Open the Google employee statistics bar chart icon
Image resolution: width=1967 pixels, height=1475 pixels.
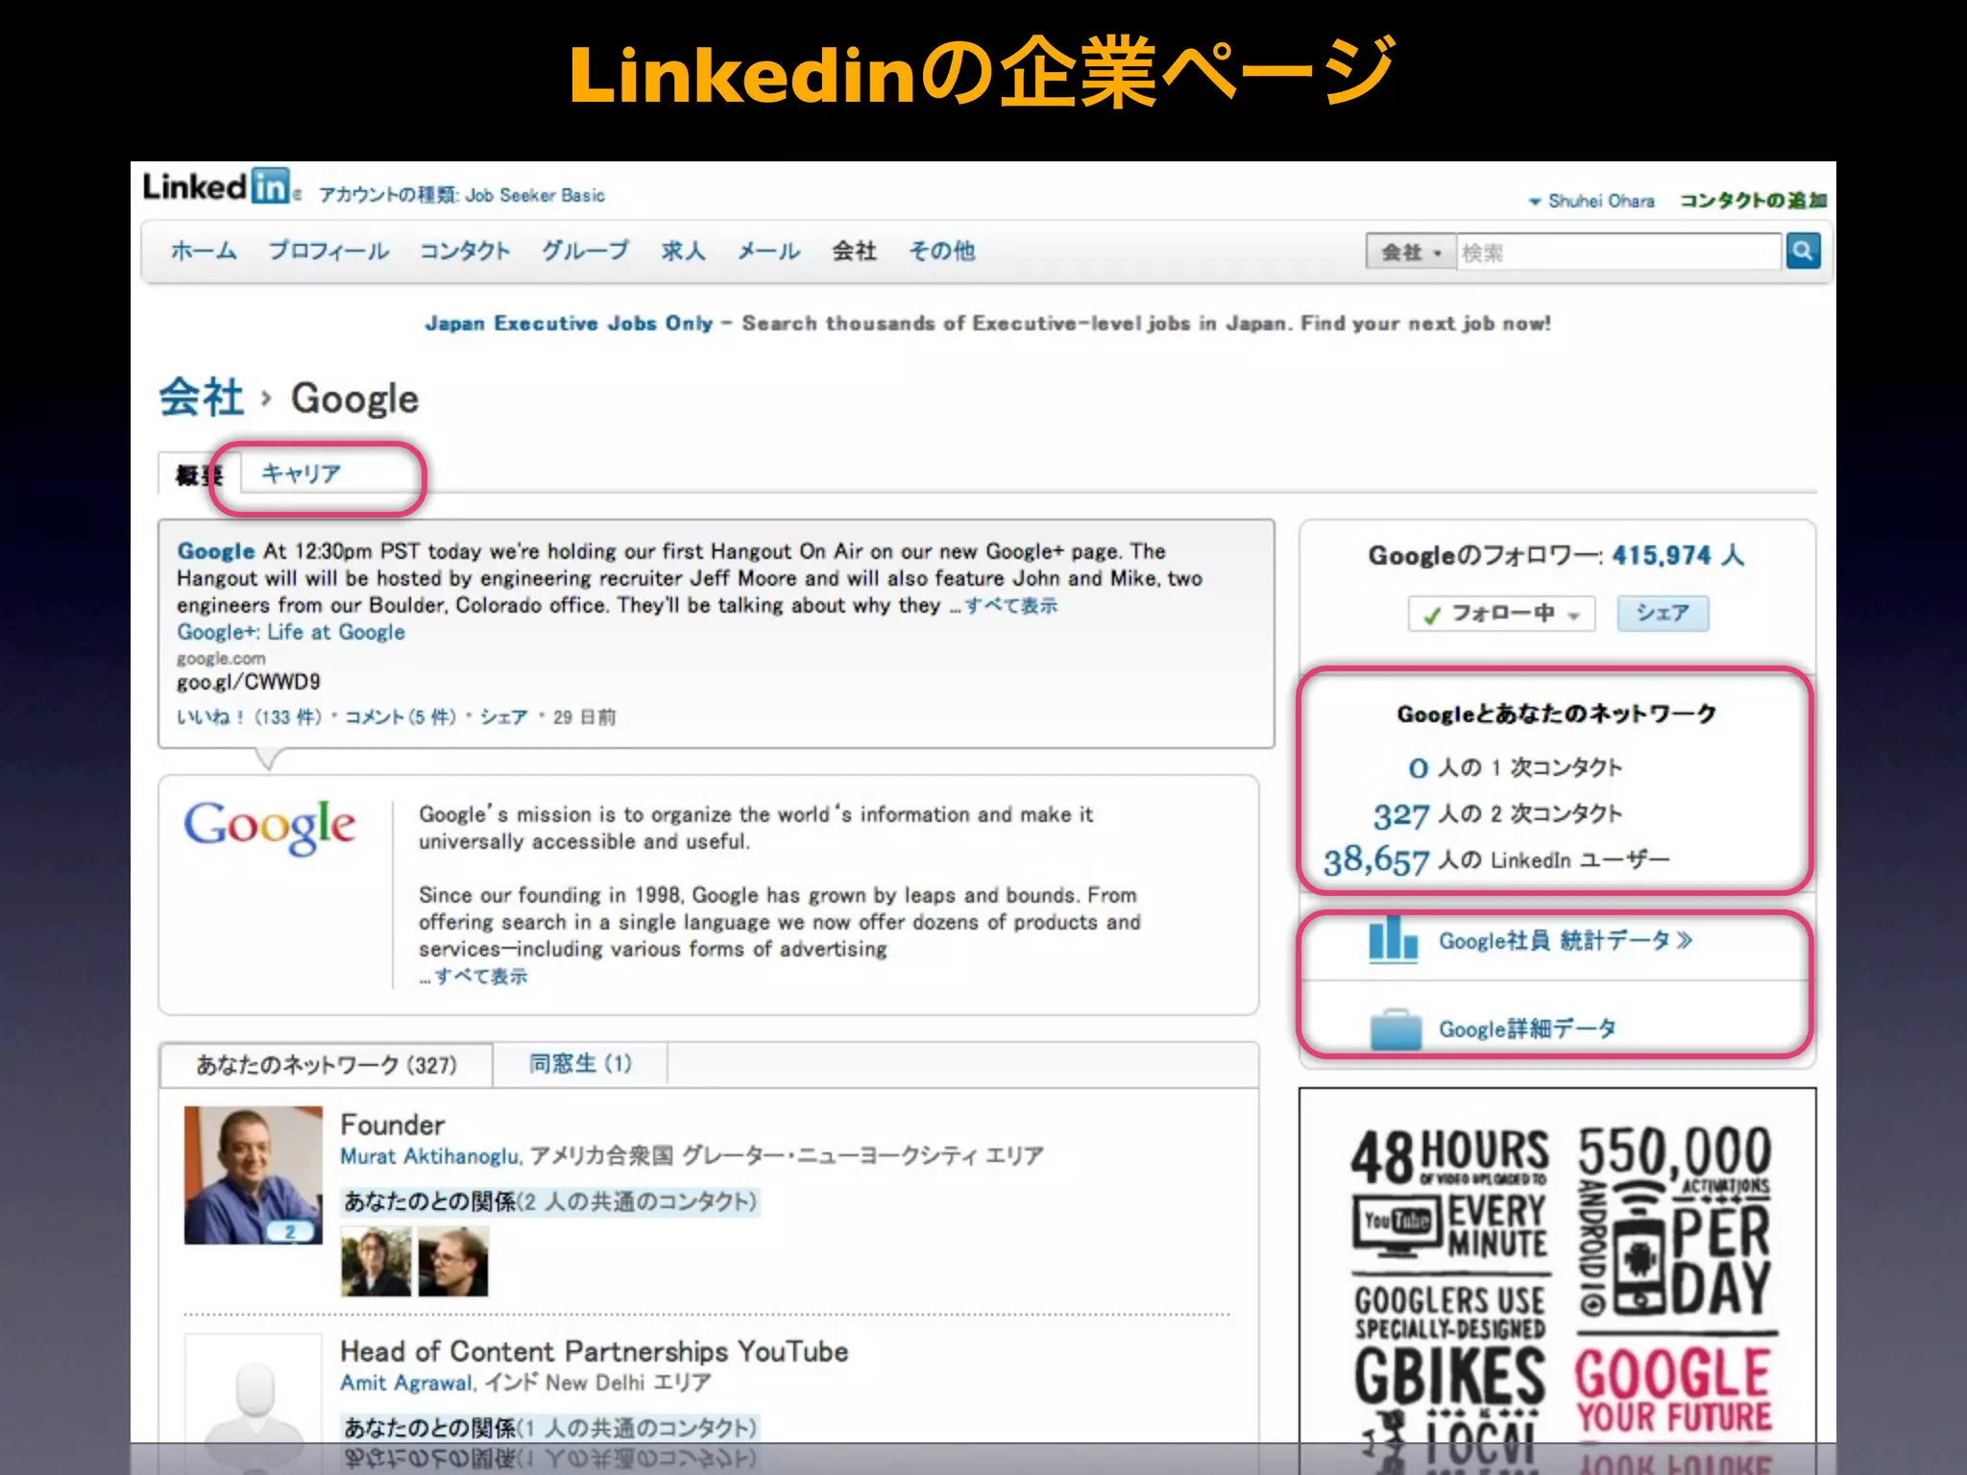(x=1394, y=939)
